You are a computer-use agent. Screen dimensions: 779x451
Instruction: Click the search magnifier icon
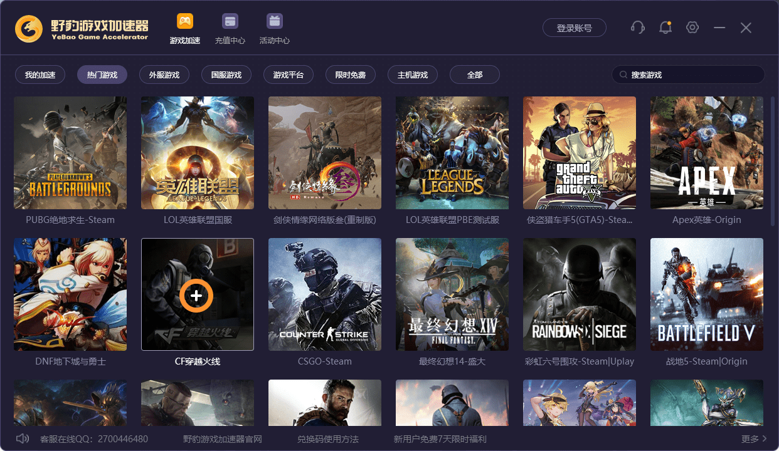[623, 75]
